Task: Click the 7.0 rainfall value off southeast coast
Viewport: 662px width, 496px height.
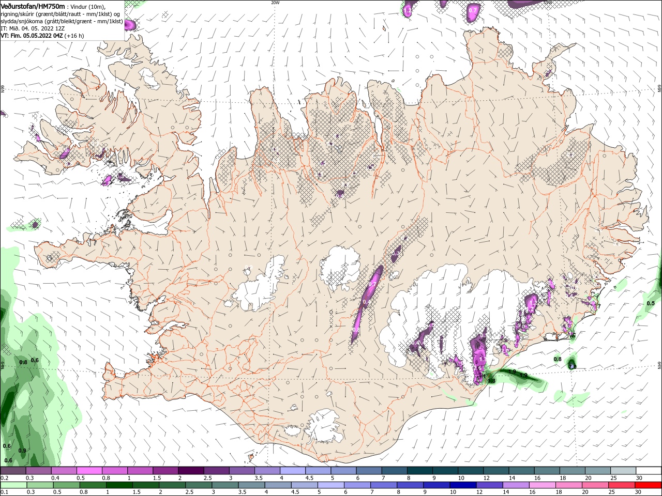Action: (x=573, y=367)
